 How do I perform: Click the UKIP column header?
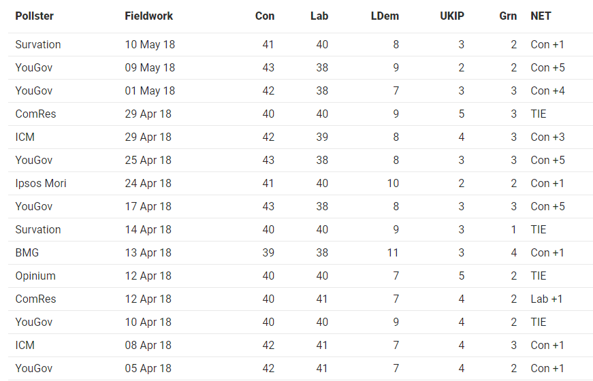452,16
